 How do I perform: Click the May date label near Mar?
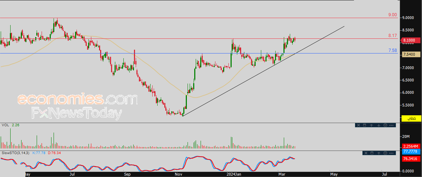click(x=334, y=174)
